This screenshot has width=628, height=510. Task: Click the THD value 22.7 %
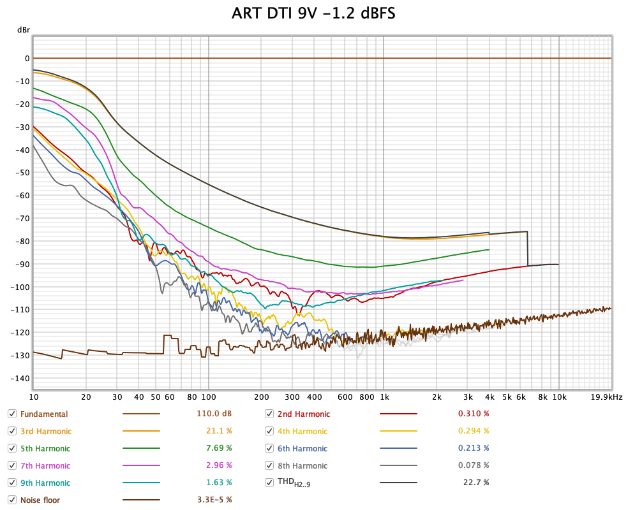[476, 483]
